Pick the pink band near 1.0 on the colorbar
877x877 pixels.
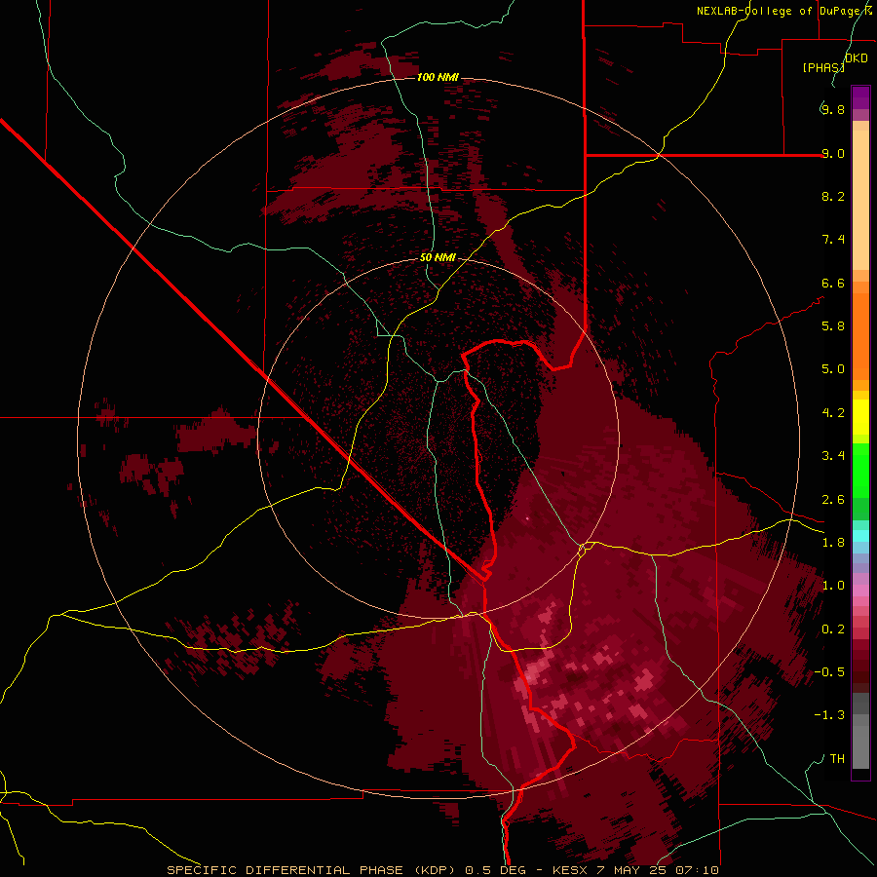click(860, 591)
